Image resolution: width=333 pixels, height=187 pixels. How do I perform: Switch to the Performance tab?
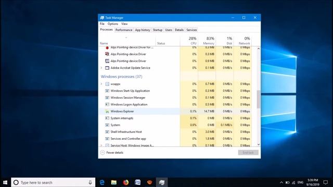[x=124, y=30]
